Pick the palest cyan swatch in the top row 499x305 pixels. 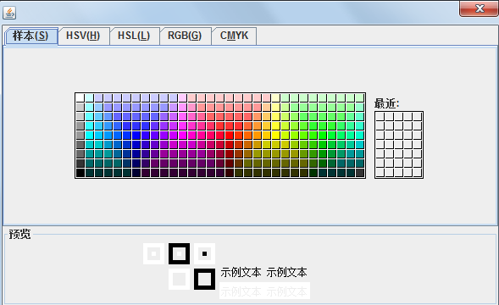pos(90,98)
